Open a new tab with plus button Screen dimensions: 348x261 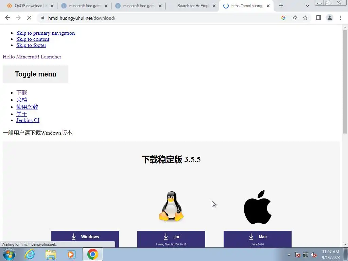pyautogui.click(x=281, y=6)
